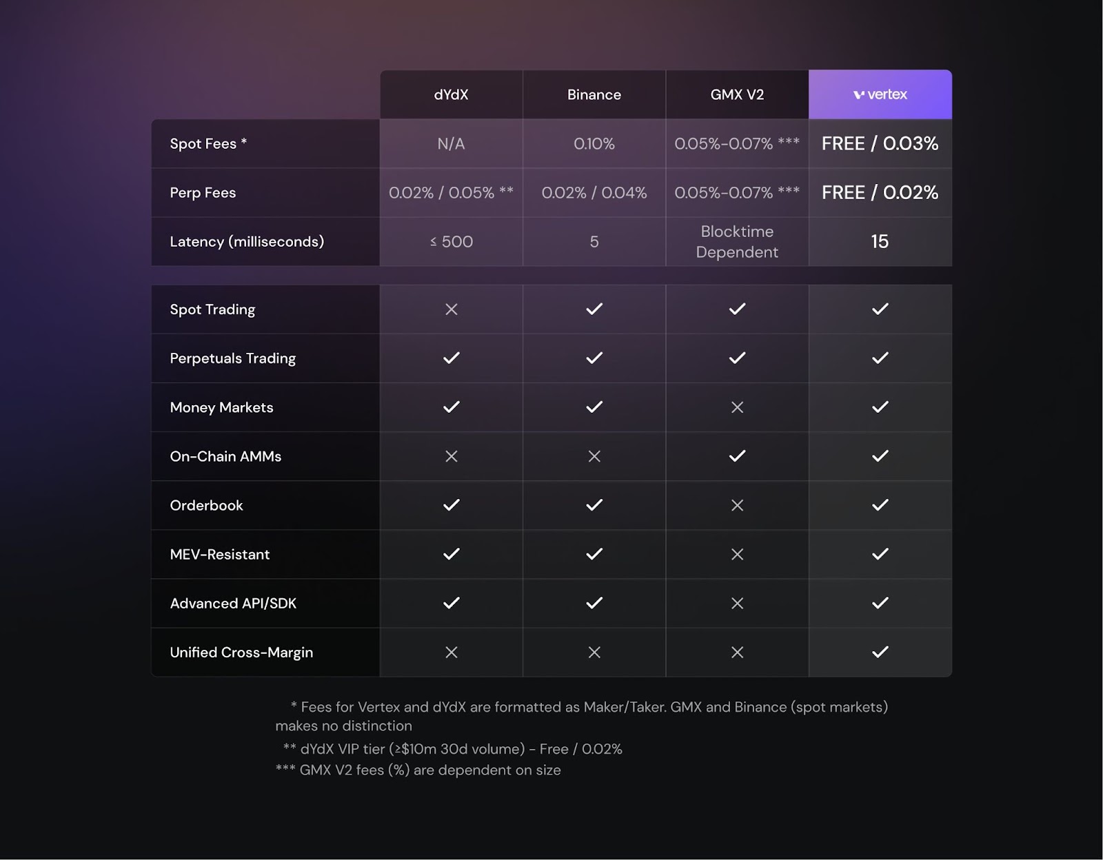Select Binance's latency value "5"
The width and height of the screenshot is (1103, 860).
594,242
